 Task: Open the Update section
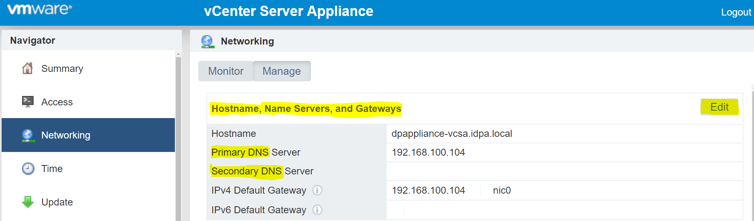tap(57, 202)
